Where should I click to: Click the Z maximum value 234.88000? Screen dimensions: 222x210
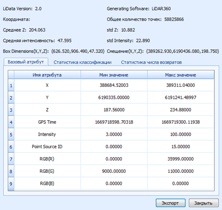point(181,109)
